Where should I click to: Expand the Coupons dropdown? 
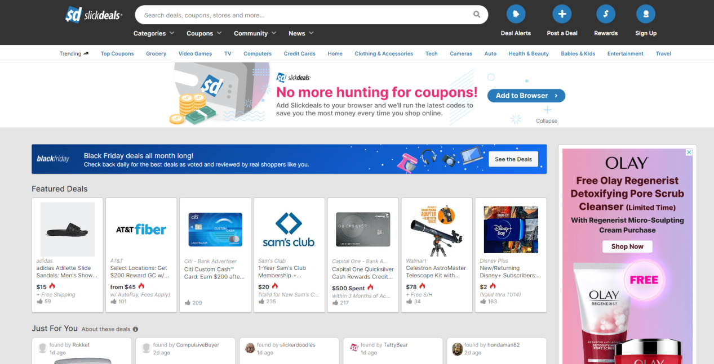tap(204, 33)
